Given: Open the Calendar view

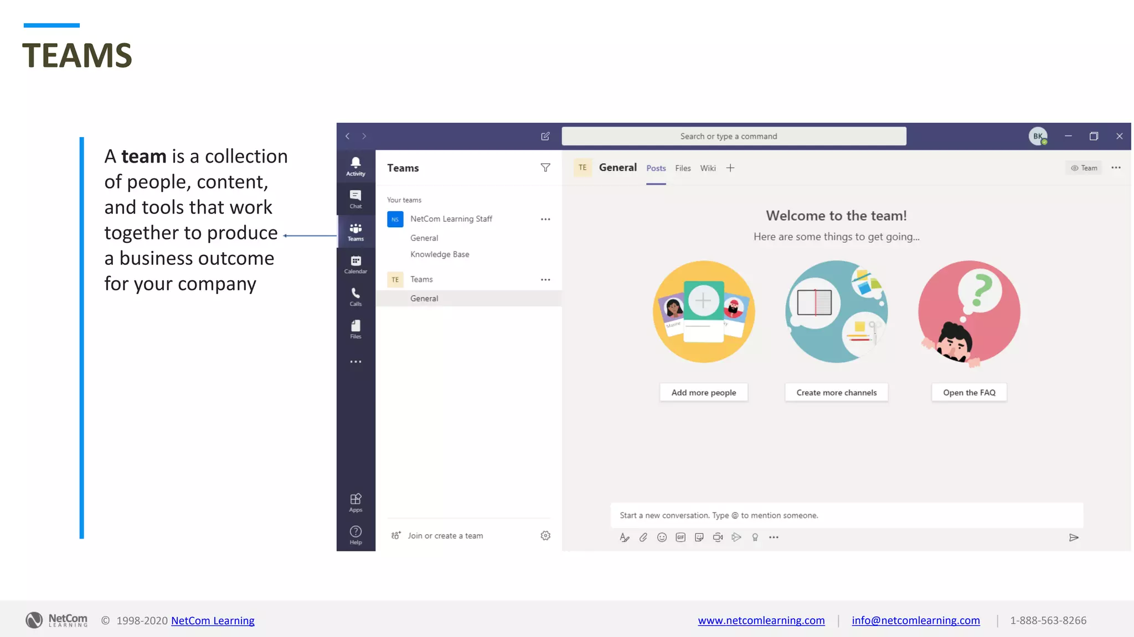Looking at the screenshot, I should [x=355, y=264].
